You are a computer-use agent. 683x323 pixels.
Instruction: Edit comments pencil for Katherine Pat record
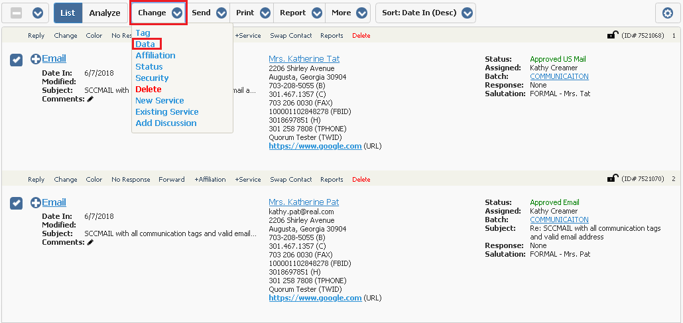[x=90, y=242]
